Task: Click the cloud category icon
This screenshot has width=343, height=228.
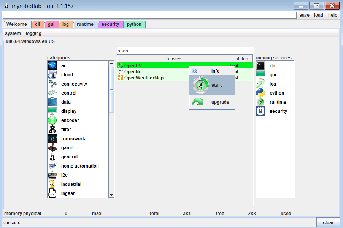Action: (x=52, y=75)
